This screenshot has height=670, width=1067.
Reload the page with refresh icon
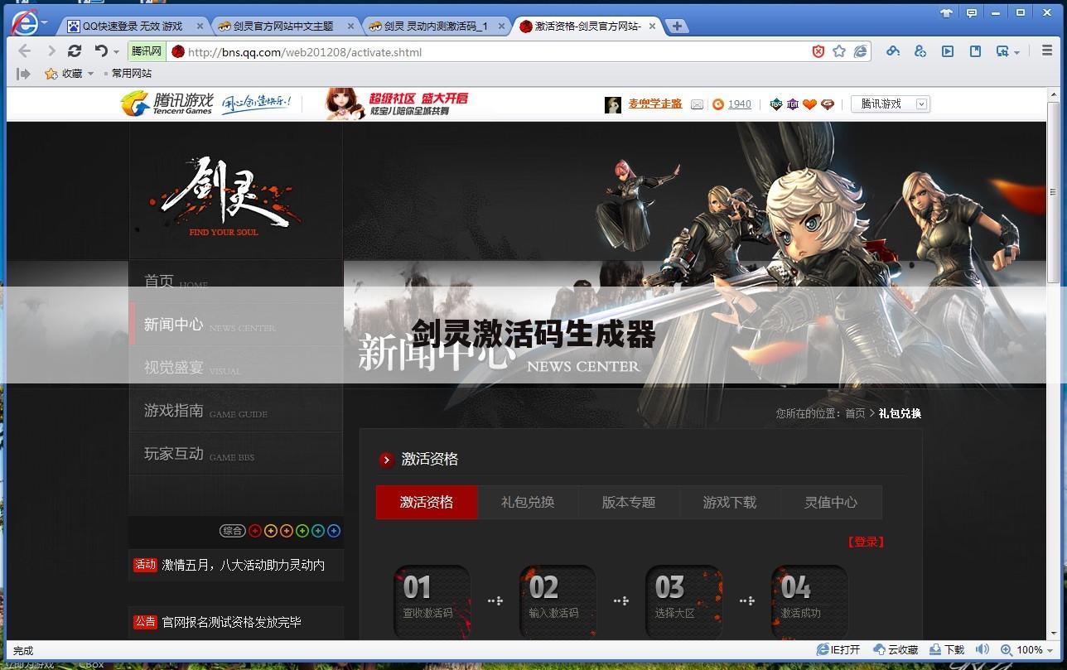pos(75,51)
